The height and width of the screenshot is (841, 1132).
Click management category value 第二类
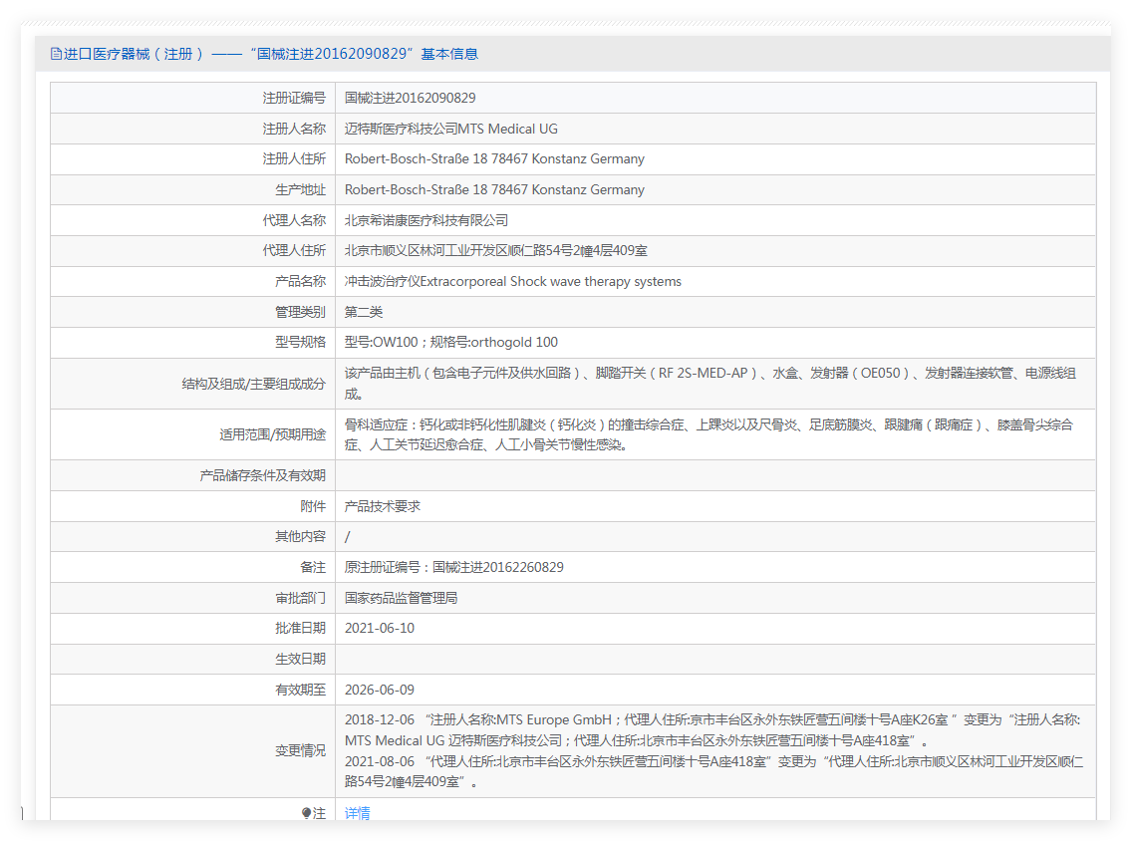363,312
